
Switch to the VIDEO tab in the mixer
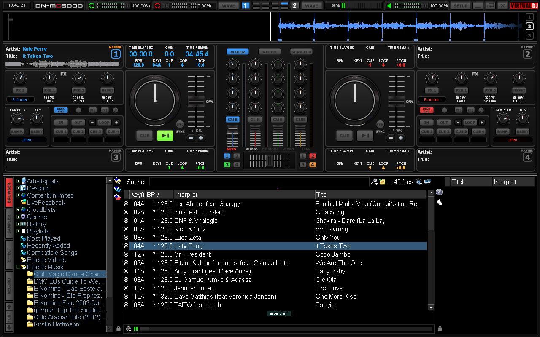coord(270,52)
